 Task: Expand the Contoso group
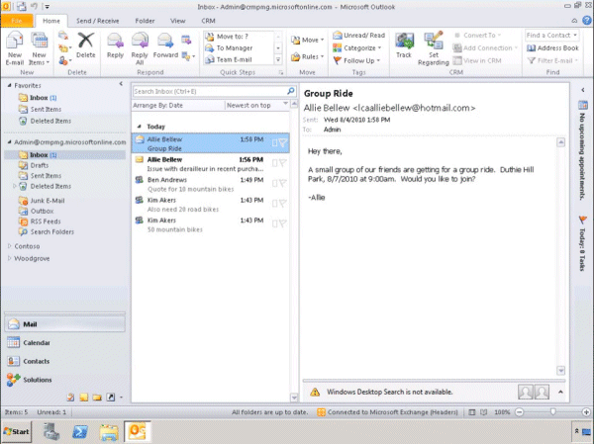pos(10,246)
